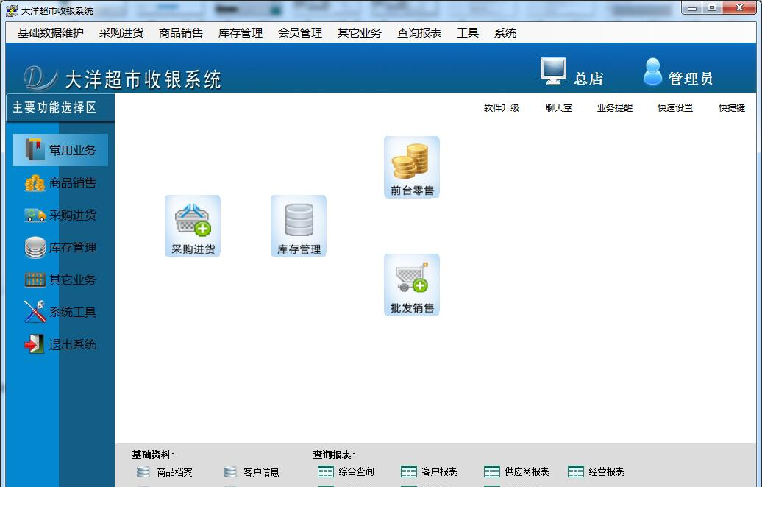Open 快速设置 link
Viewport: 762px width, 506px height.
pyautogui.click(x=675, y=108)
